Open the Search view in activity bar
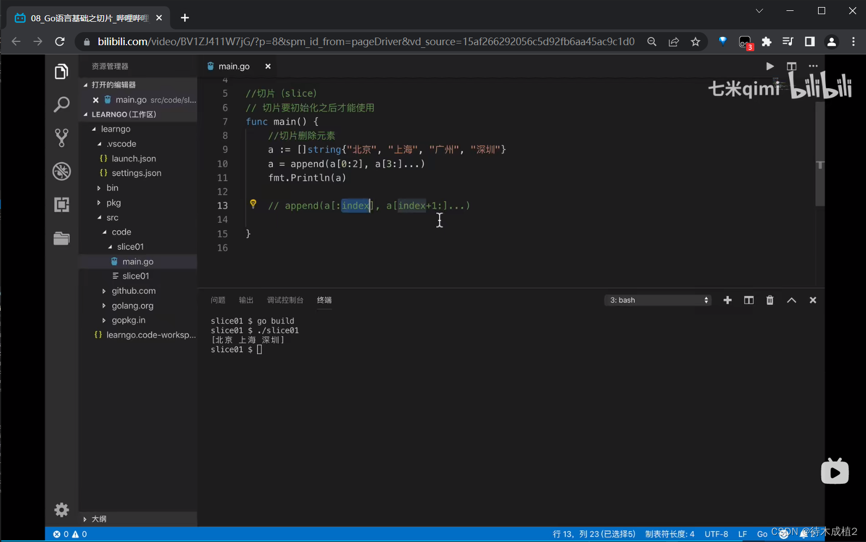This screenshot has height=542, width=866. (x=62, y=104)
